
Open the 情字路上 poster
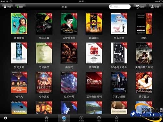point(144,82)
